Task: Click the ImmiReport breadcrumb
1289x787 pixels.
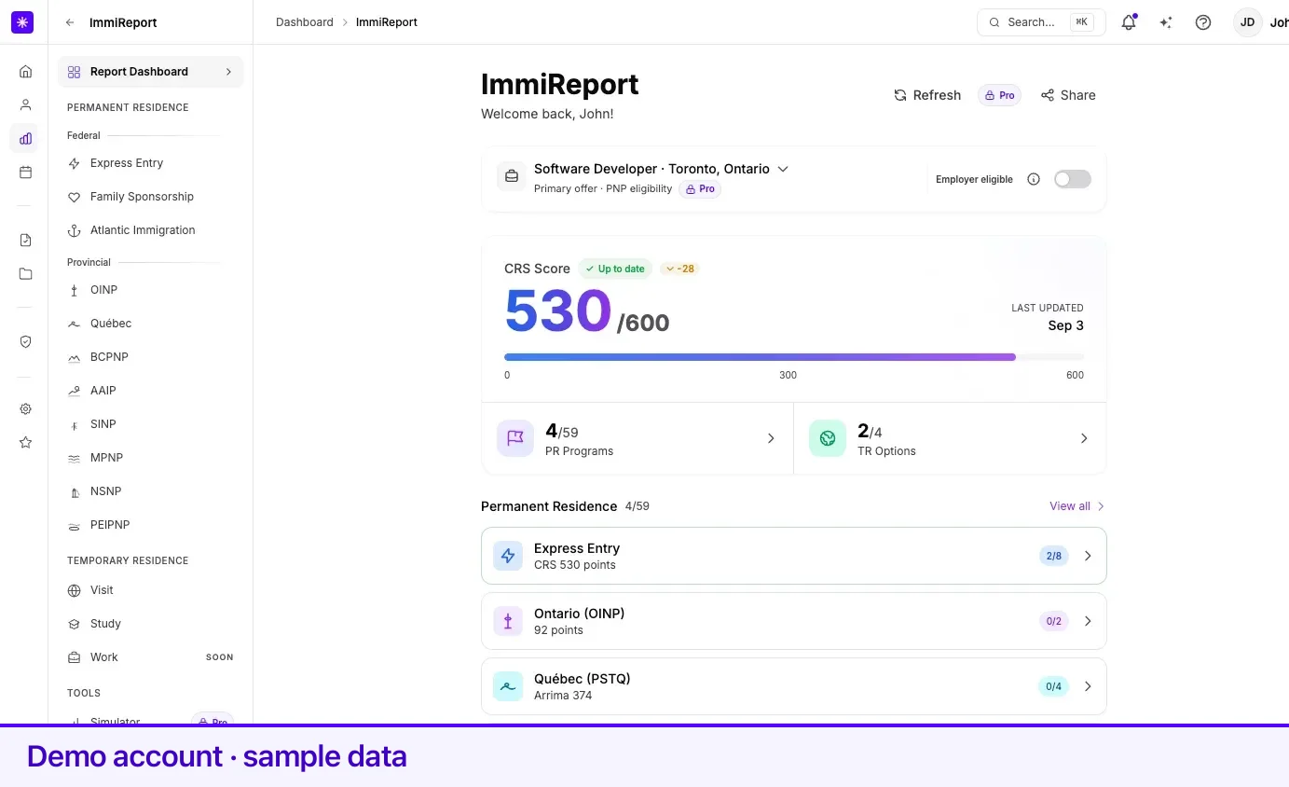Action: pyautogui.click(x=387, y=22)
